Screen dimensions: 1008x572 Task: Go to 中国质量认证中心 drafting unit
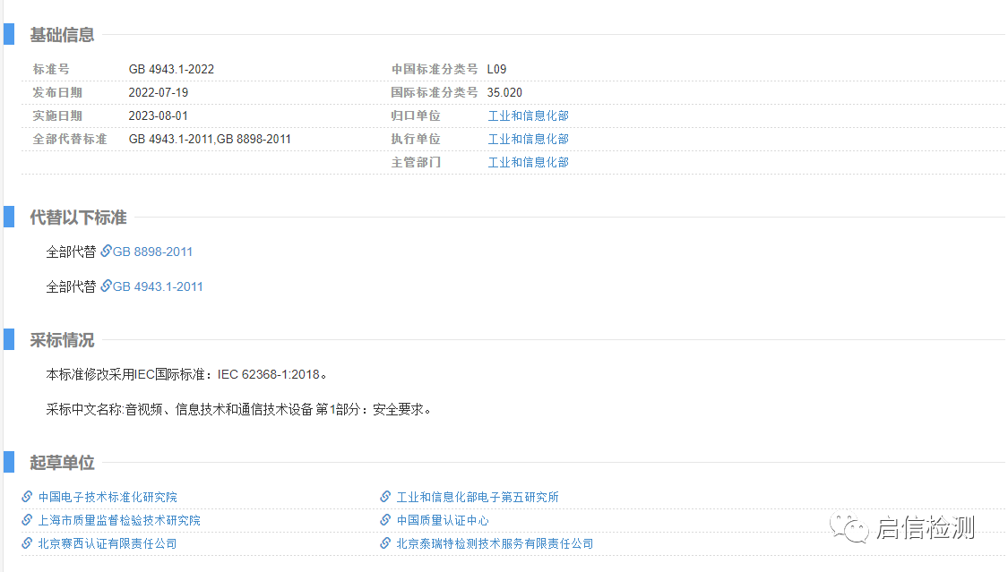(443, 520)
